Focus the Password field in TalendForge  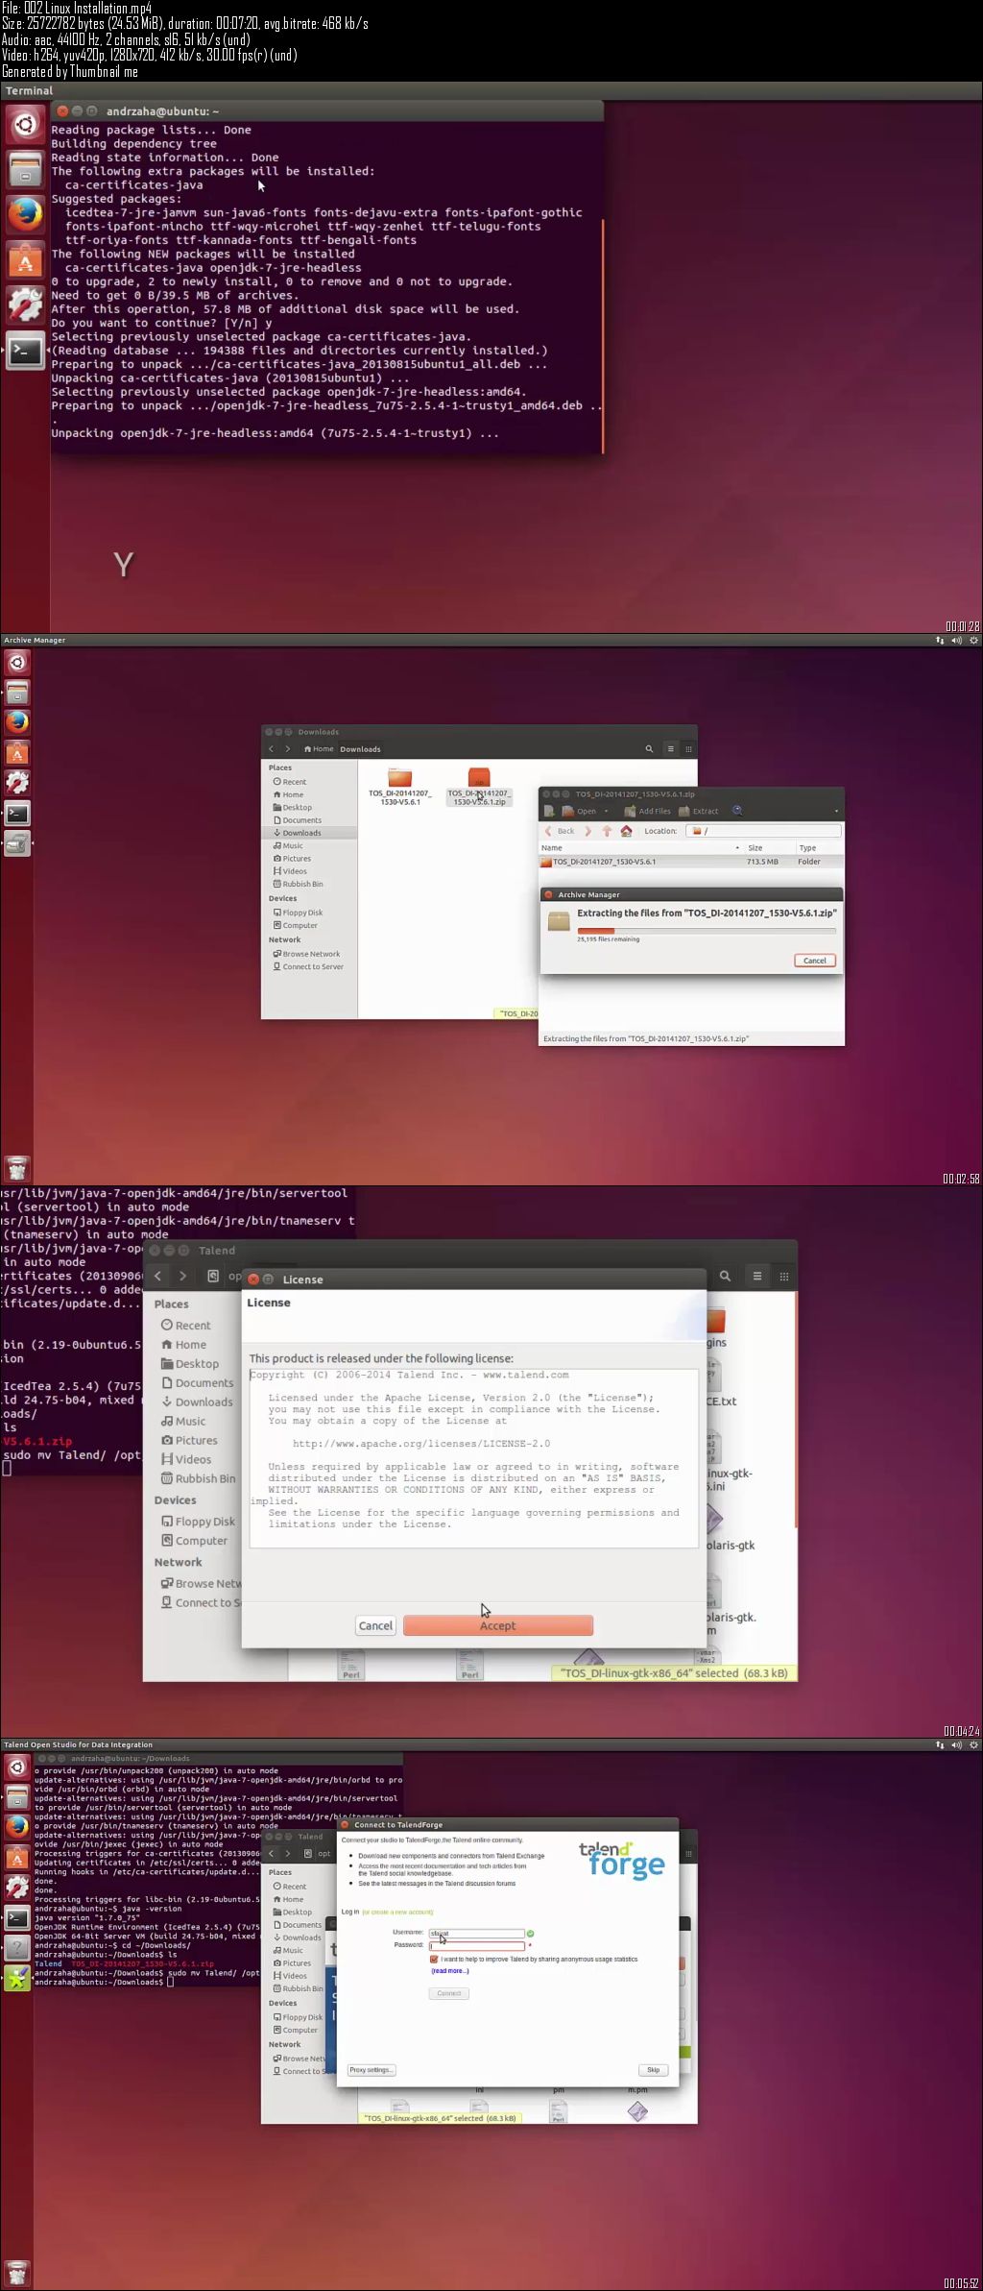coord(476,1945)
